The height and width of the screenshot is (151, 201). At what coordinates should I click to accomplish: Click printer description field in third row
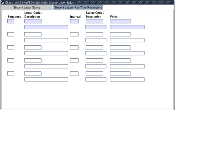click(127, 53)
